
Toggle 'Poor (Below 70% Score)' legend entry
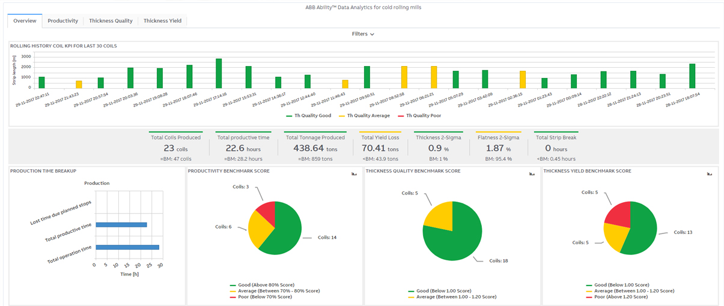click(264, 297)
